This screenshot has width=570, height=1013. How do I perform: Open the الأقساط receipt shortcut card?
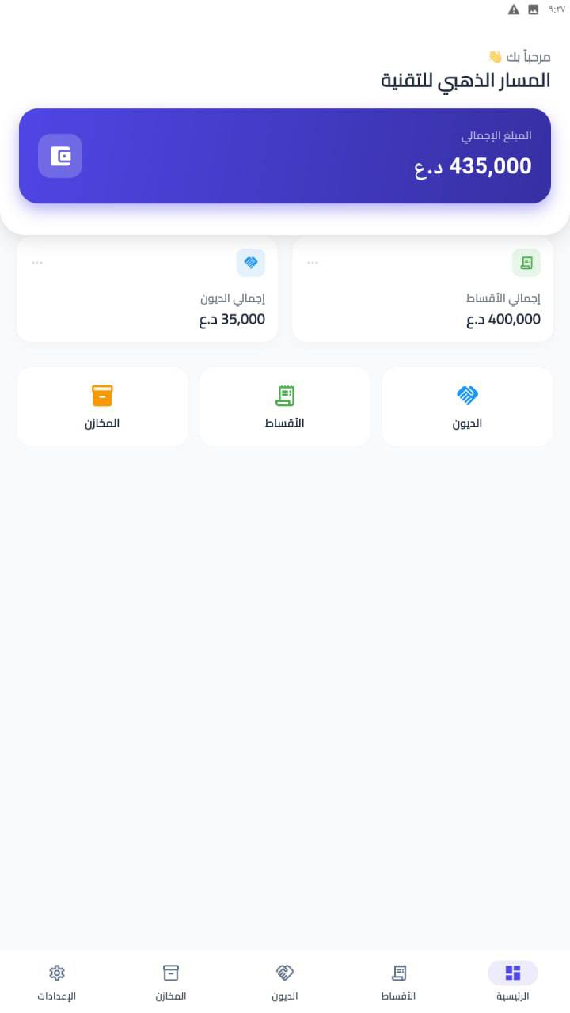click(x=285, y=407)
